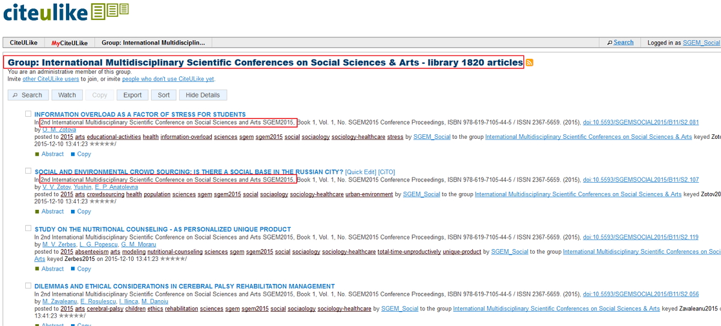Open author O. M. Zotova link
Screen dimensions: 721x326
pos(59,130)
